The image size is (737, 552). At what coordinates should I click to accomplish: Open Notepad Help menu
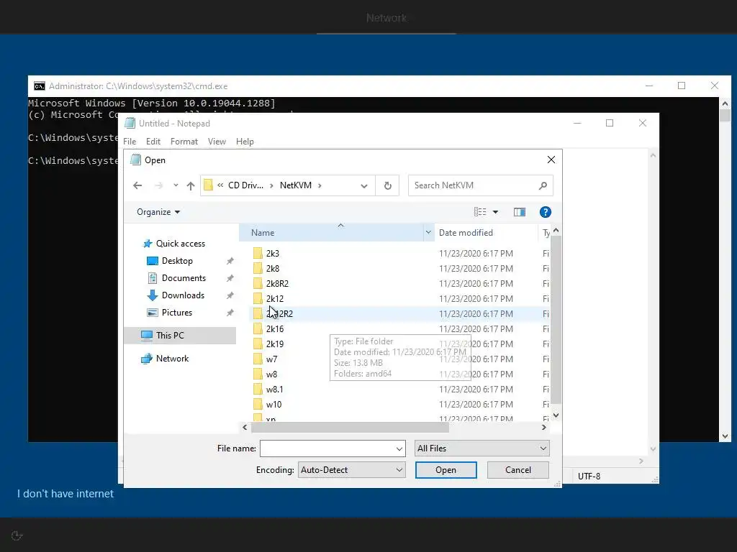click(x=245, y=142)
